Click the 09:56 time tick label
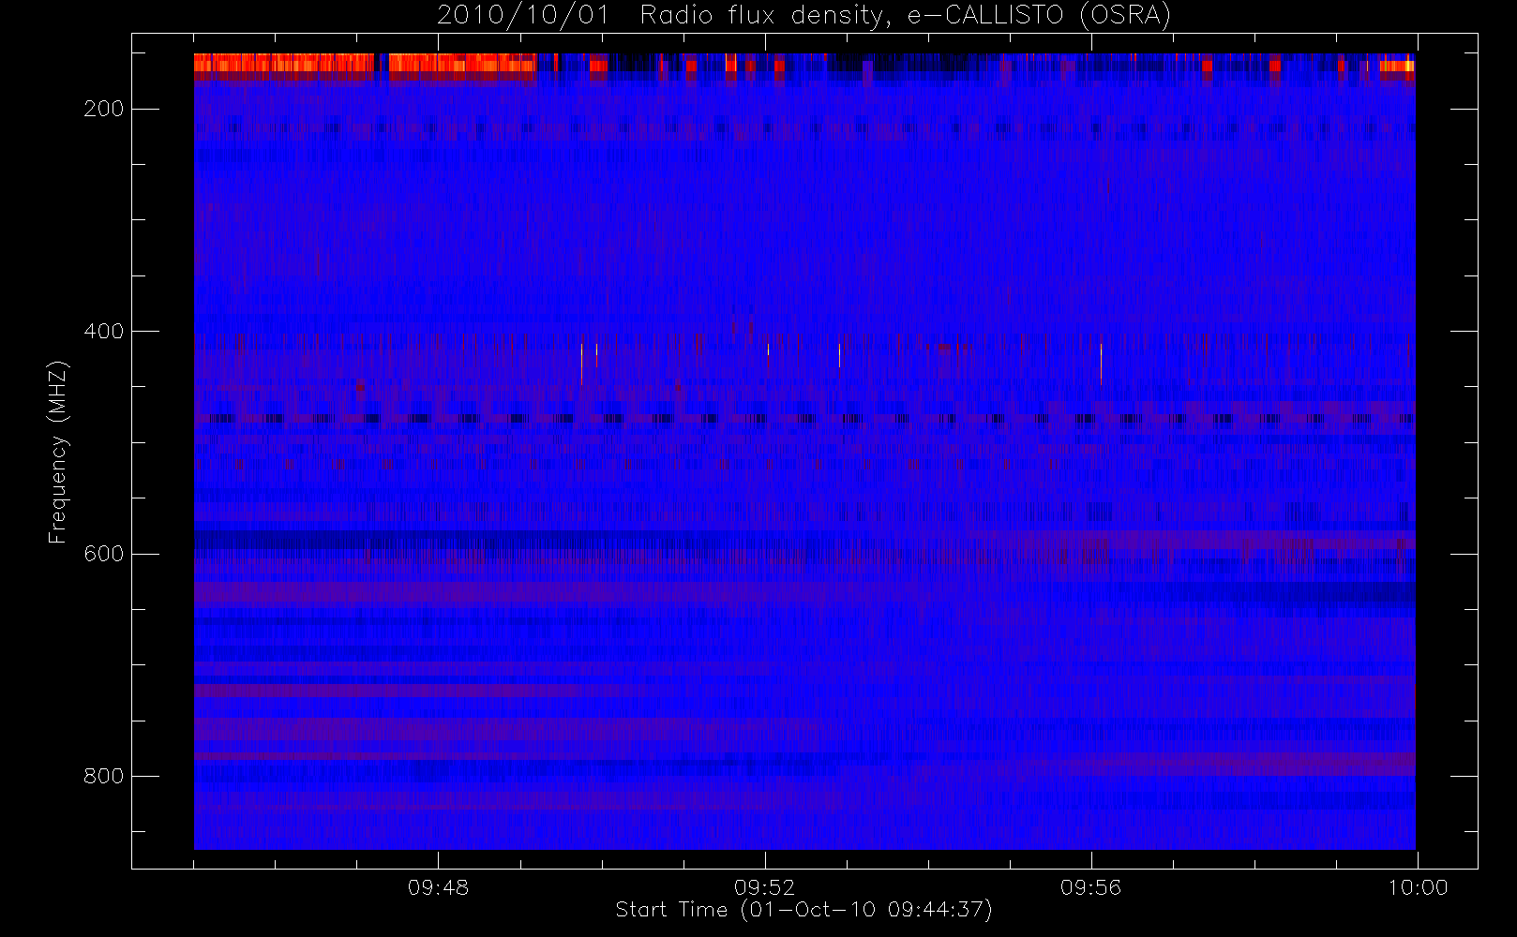The image size is (1517, 937). (1090, 887)
